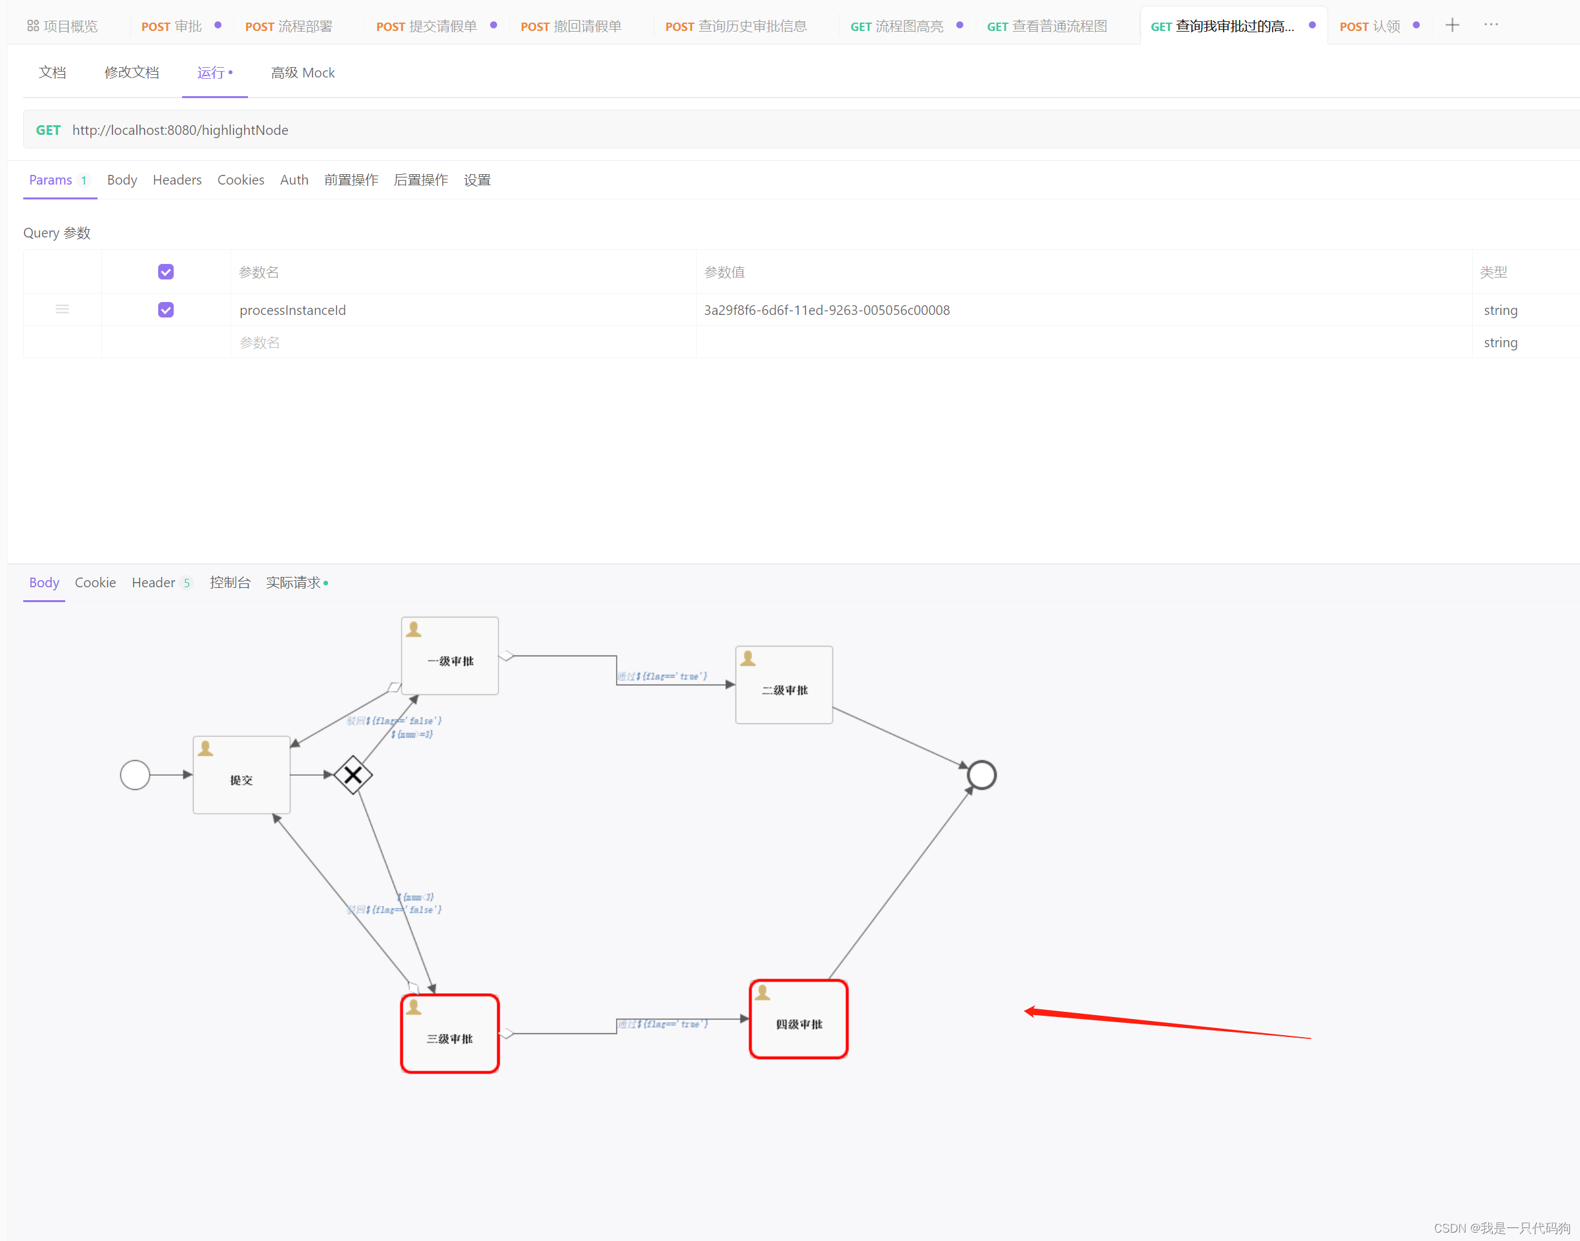This screenshot has width=1580, height=1241.
Task: Click the drag handle beside processInstanceId row
Action: tap(63, 308)
